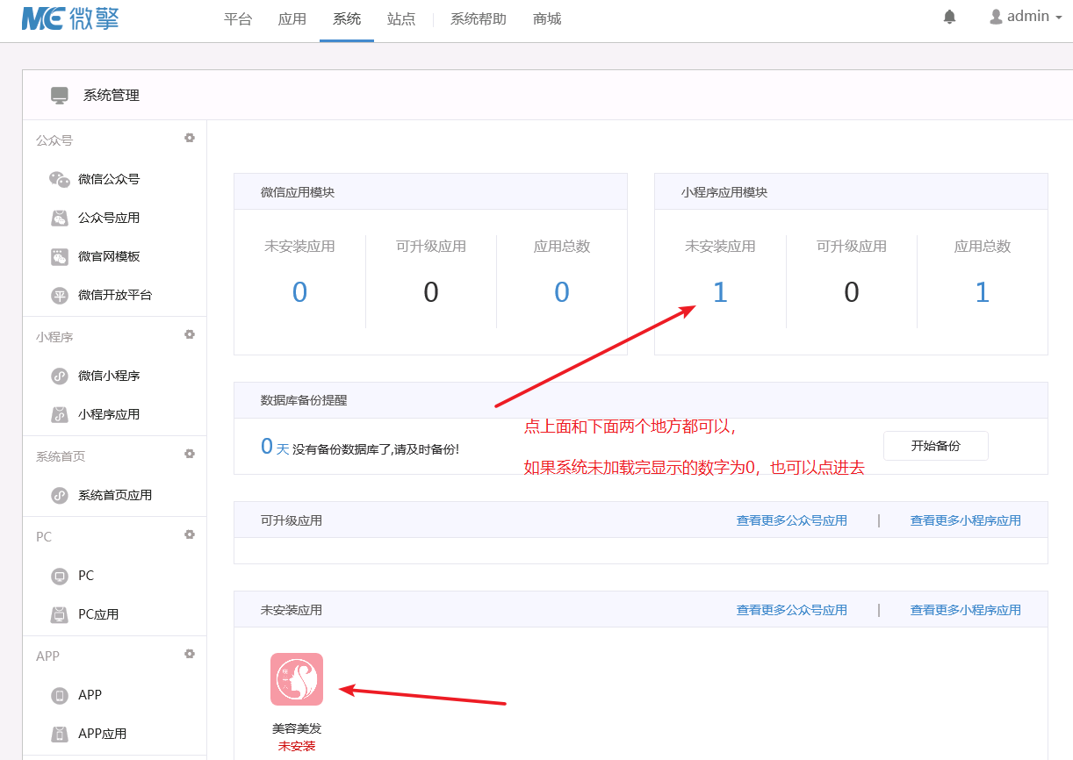Click 小程序 可升级应用 count 0
Screen dimensions: 1073x760
click(x=852, y=292)
